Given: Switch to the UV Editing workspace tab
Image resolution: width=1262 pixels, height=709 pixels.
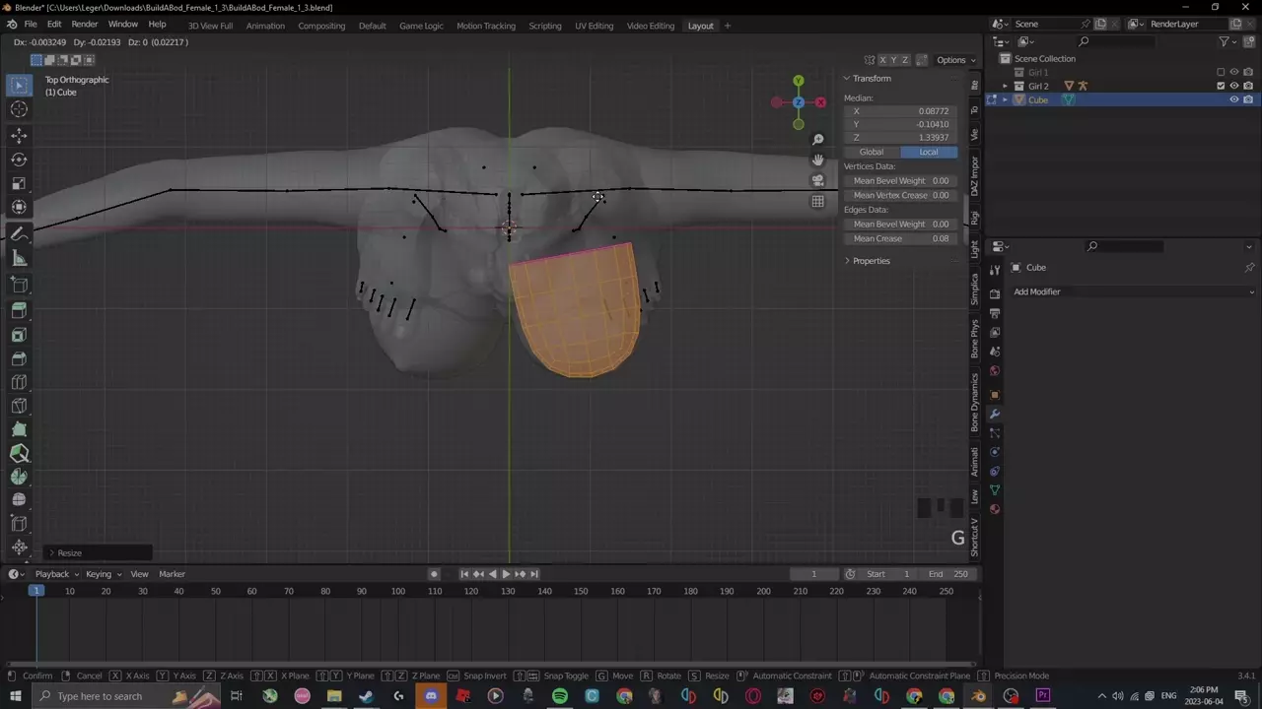Looking at the screenshot, I should (594, 26).
